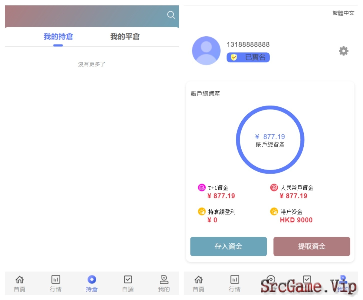Screen dimensions: 363x300
Task: Switch to 我的平倉 tab
Action: coord(125,36)
